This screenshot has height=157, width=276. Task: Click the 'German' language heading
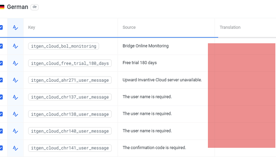[18, 7]
